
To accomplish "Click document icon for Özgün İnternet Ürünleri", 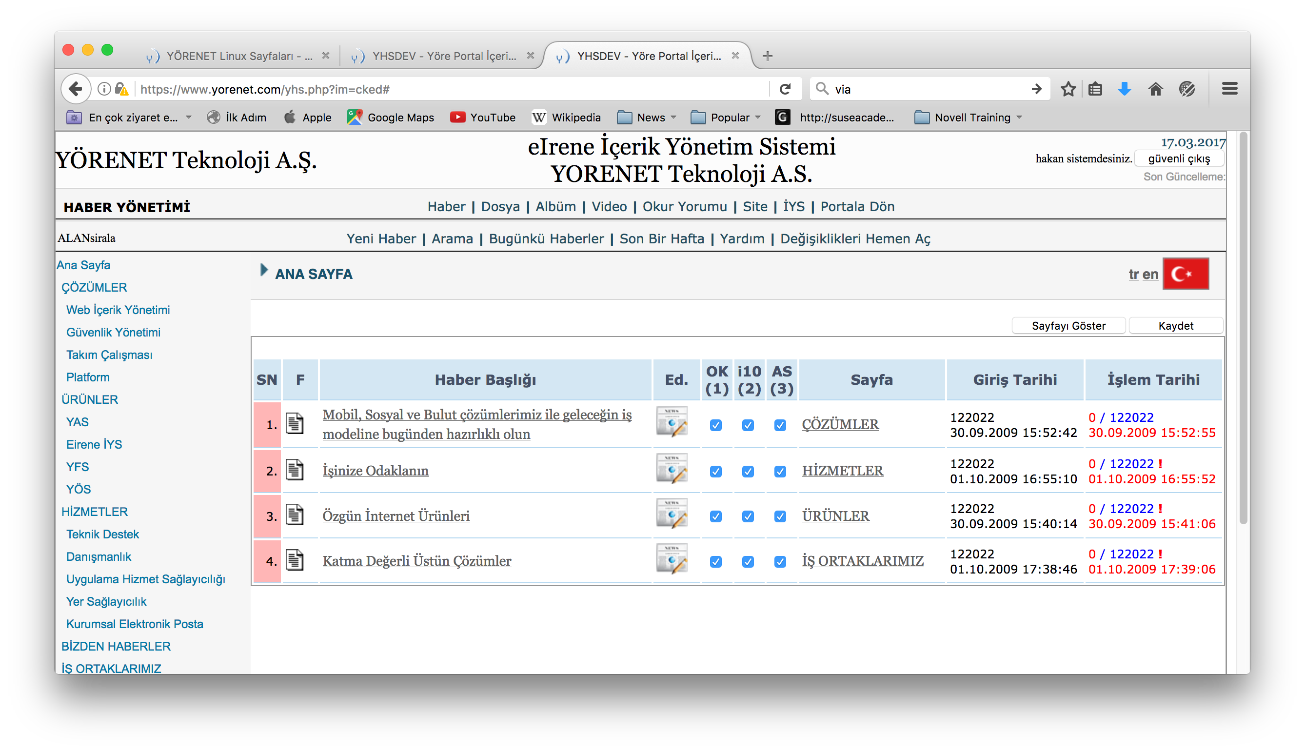I will point(295,515).
